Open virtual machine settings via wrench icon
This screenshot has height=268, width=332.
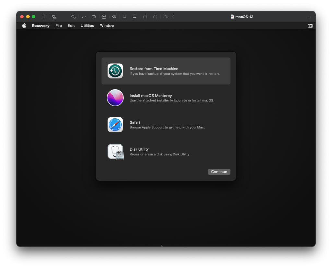tap(73, 17)
